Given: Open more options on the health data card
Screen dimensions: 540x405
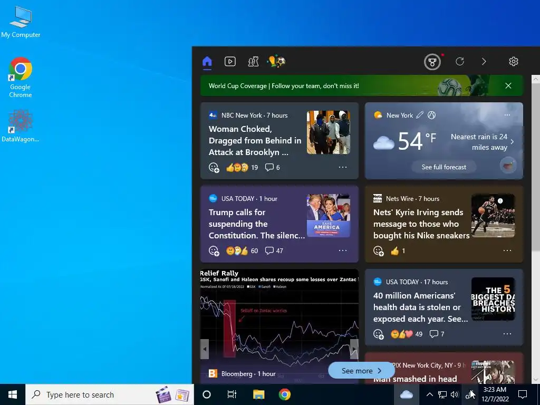Looking at the screenshot, I should (x=507, y=334).
